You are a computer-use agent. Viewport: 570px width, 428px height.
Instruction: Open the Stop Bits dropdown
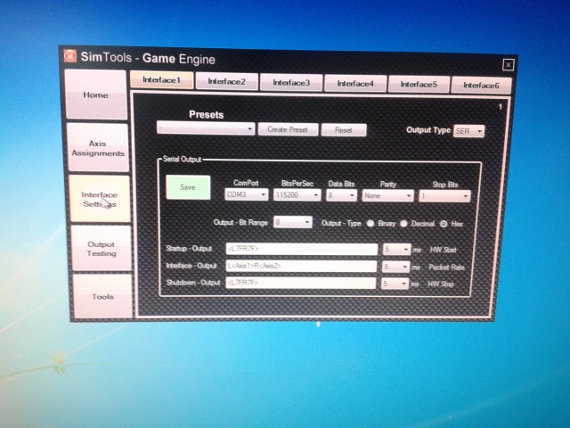(444, 196)
